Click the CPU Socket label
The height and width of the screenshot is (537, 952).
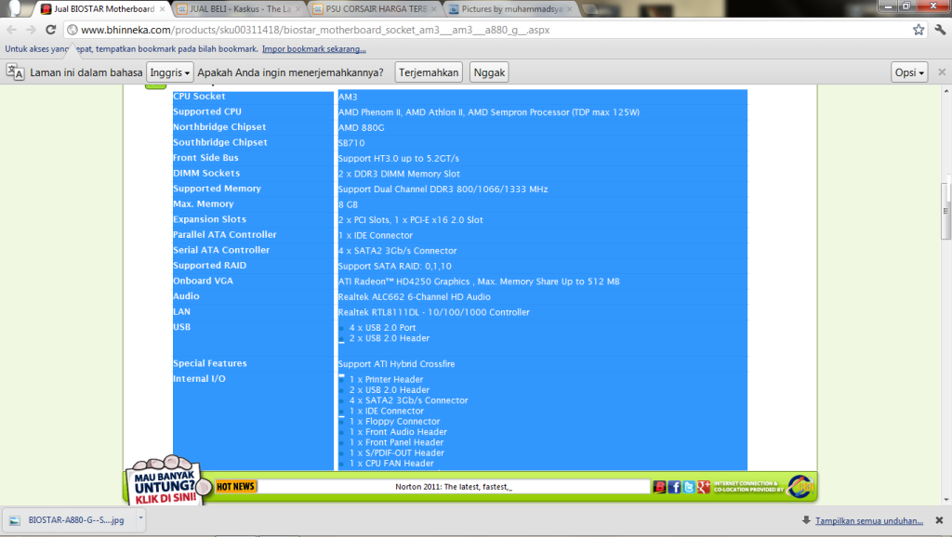(x=199, y=97)
